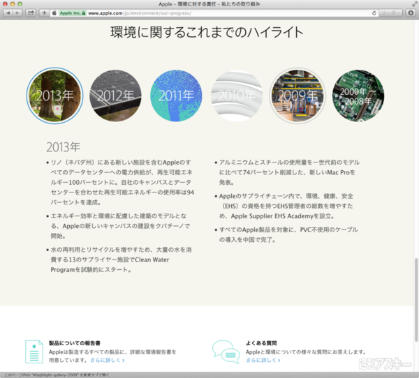Select the 2011年 blue circle
The width and height of the screenshot is (419, 378).
(x=176, y=96)
